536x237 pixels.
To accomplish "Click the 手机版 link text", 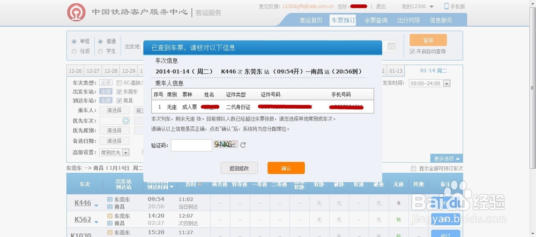I will (458, 6).
